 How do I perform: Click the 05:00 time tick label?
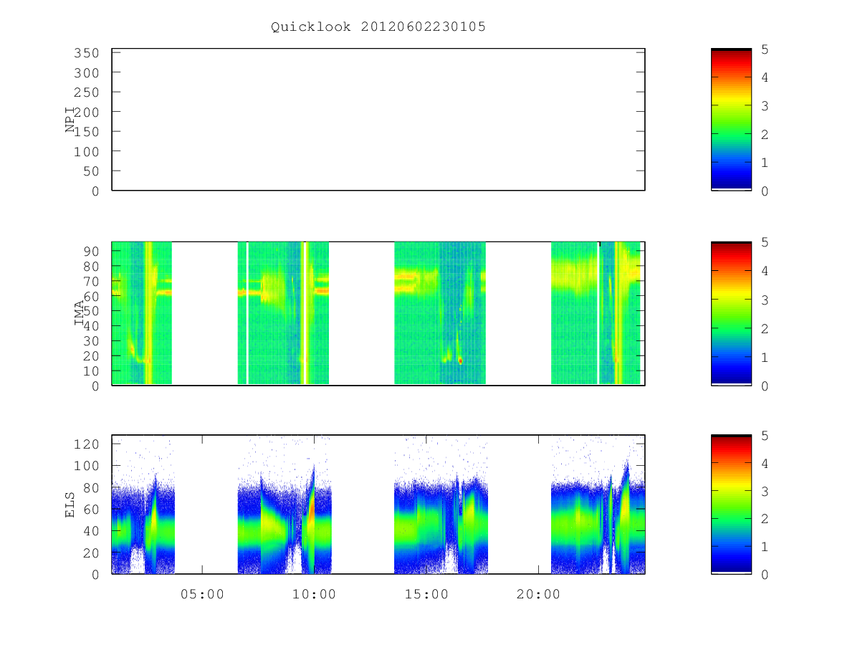202,594
